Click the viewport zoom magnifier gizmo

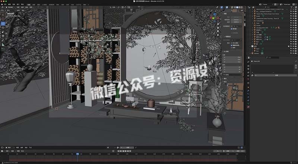tap(218, 24)
